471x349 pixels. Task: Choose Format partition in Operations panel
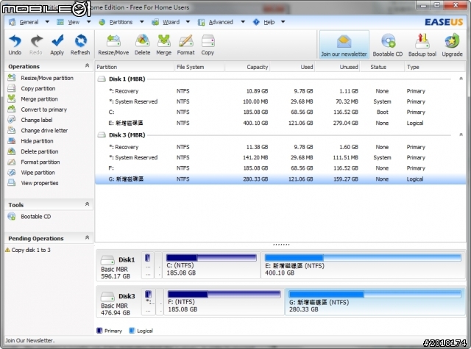(34, 162)
